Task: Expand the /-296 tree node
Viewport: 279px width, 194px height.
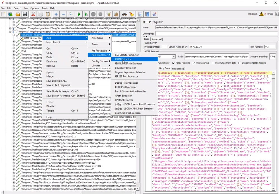Action: click(13, 51)
